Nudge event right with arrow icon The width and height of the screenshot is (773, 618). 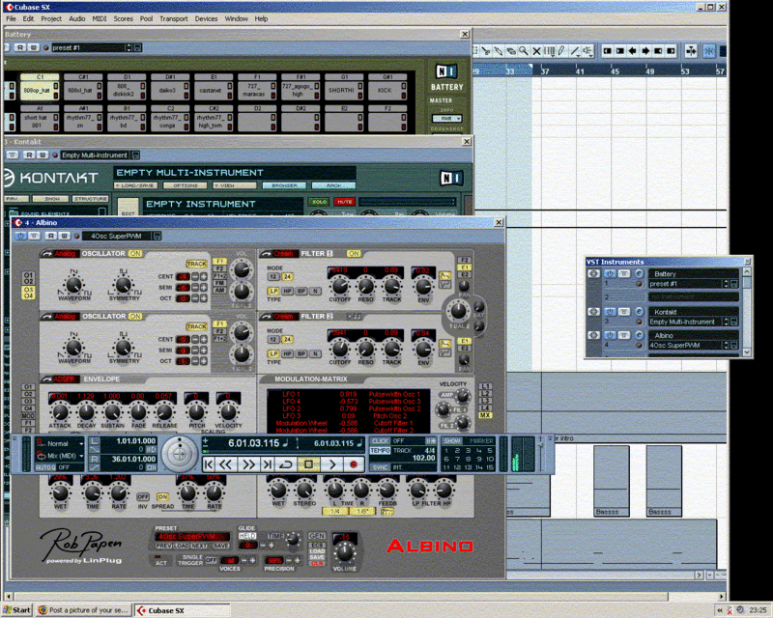point(645,51)
